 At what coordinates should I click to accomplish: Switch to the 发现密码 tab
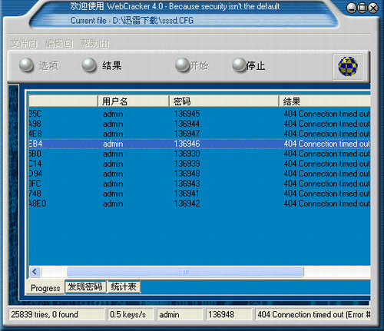[x=85, y=286]
